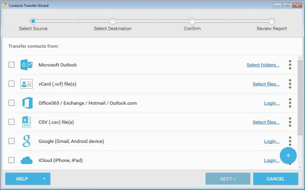
Task: Check the iCloud (iPhone, iPad) checkbox
Action: coord(11,160)
